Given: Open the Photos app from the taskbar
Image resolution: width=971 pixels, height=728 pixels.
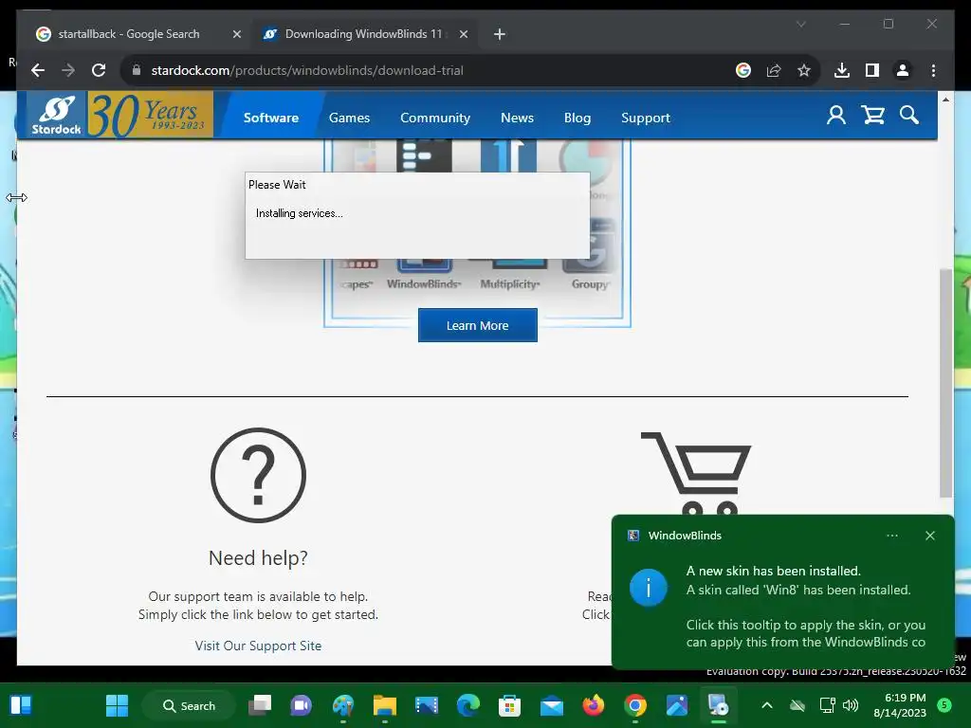Looking at the screenshot, I should point(676,705).
